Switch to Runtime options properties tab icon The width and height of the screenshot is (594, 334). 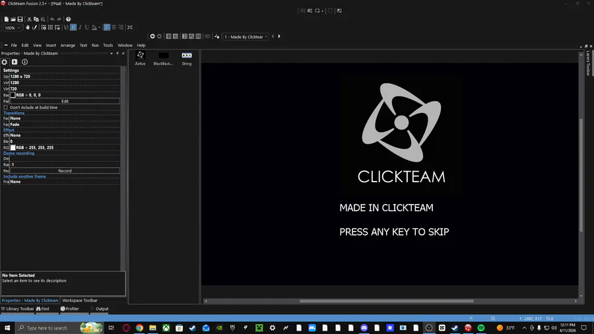[15, 62]
